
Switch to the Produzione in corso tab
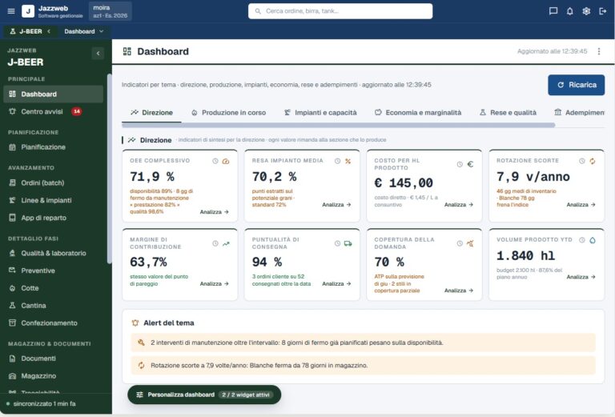229,113
